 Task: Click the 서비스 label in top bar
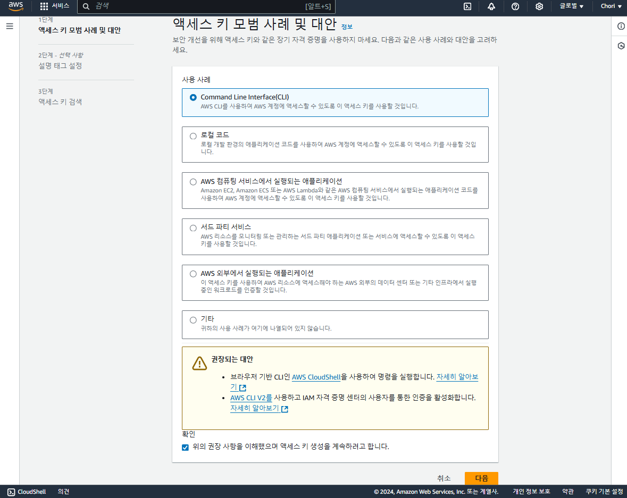click(x=61, y=6)
